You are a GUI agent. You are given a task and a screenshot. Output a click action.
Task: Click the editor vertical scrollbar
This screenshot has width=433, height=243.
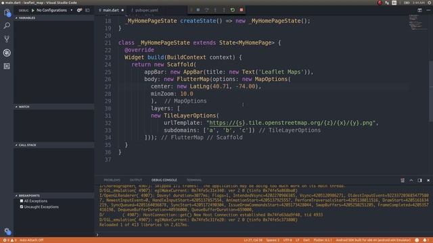(431, 91)
